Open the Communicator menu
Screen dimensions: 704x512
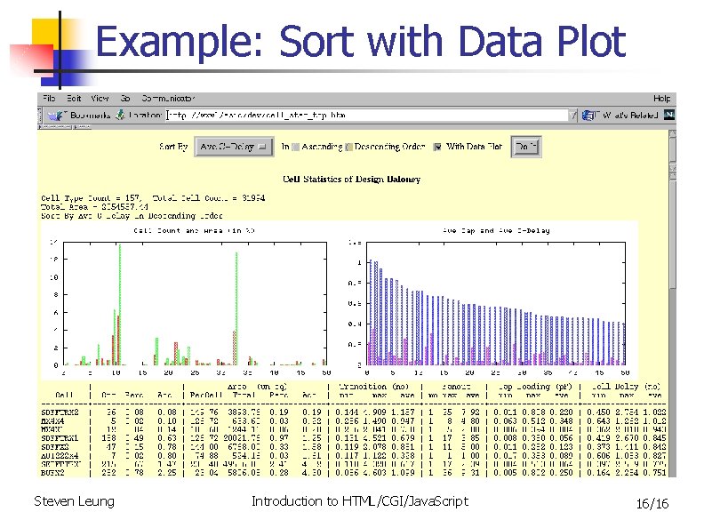point(168,98)
